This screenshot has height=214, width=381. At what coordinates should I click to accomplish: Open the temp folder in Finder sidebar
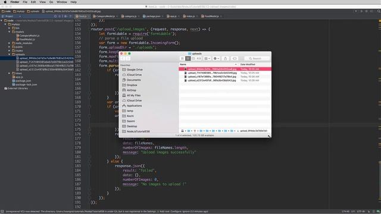128,111
